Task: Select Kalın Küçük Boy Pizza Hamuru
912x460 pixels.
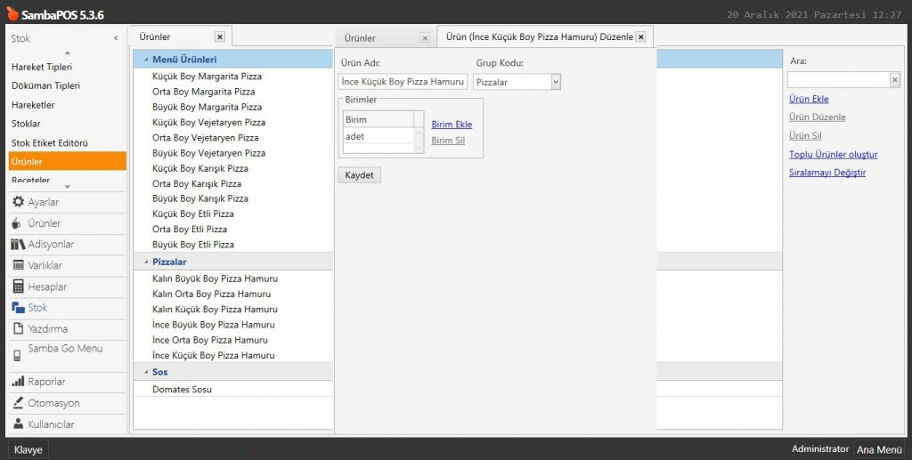Action: tap(215, 310)
